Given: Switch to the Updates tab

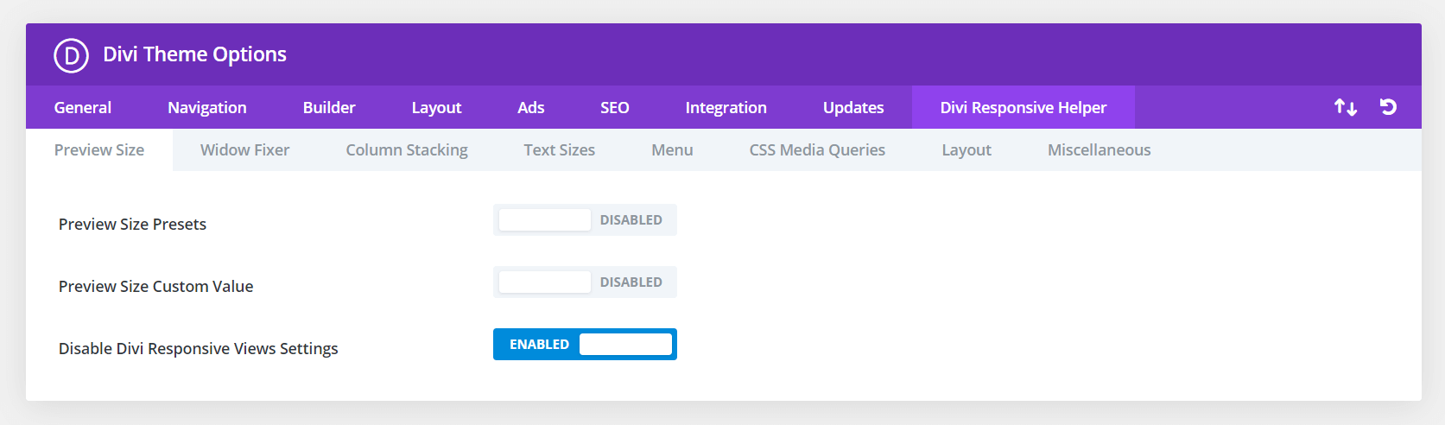Looking at the screenshot, I should coord(853,107).
